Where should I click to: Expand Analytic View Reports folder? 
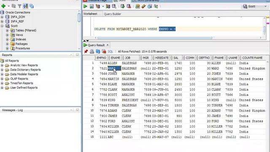(2, 65)
